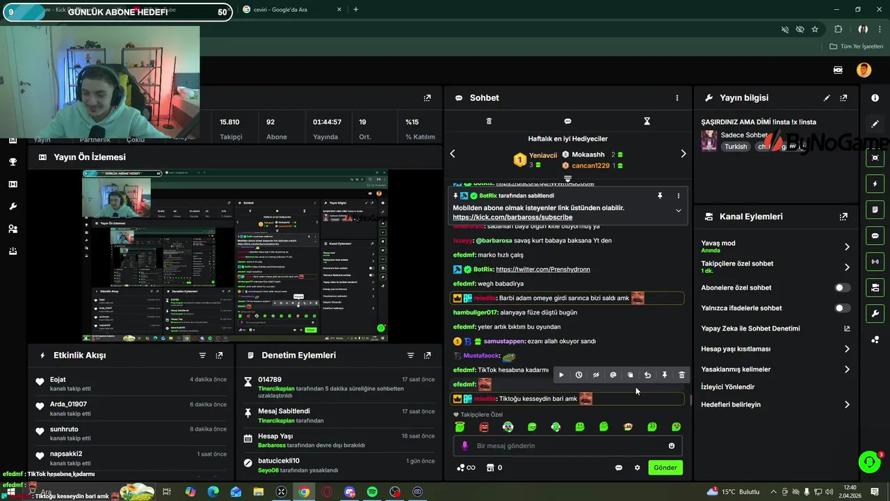Viewport: 890px width, 501px height.
Task: Open Etkinlik Akışı filter menu
Action: [x=202, y=355]
